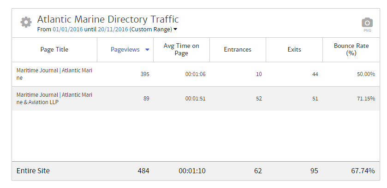387x188 pixels.
Task: Sort by Avg Time on Page column
Action: 181,49
